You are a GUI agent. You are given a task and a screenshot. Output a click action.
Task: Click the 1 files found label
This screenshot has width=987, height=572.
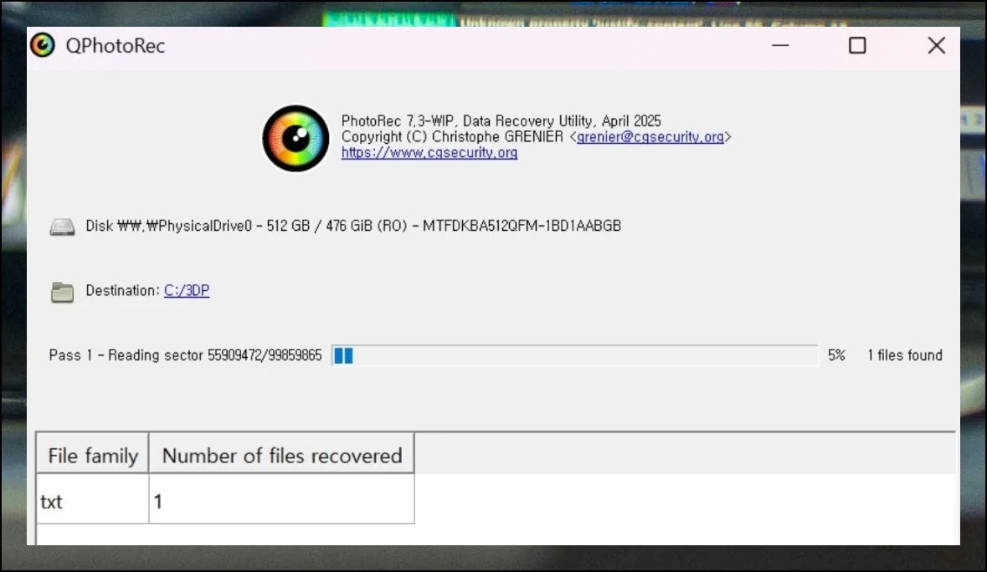tap(904, 355)
